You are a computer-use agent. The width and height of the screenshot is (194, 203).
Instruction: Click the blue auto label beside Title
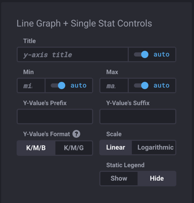point(161,54)
